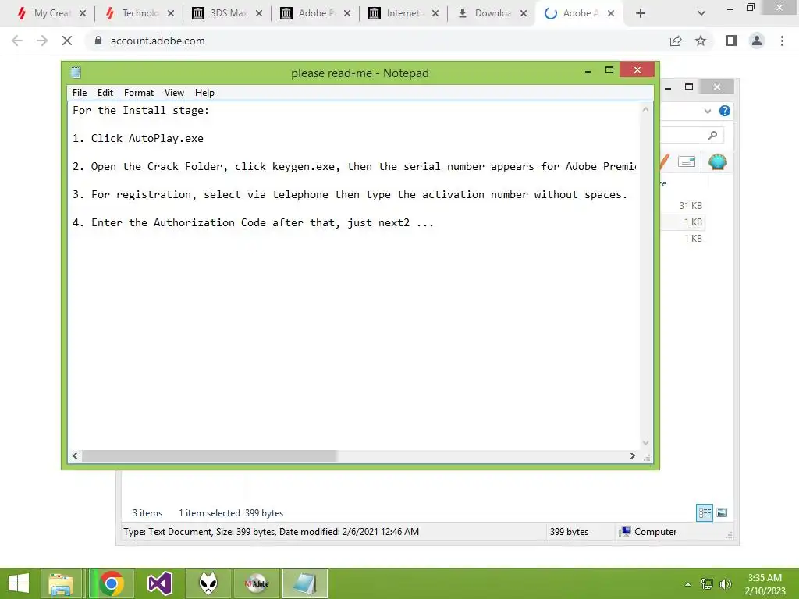Show hidden system tray icons

tap(687, 584)
